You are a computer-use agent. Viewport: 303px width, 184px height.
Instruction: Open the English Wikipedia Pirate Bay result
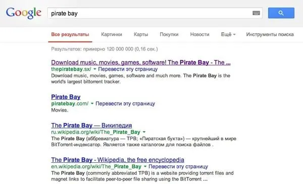coord(118,160)
